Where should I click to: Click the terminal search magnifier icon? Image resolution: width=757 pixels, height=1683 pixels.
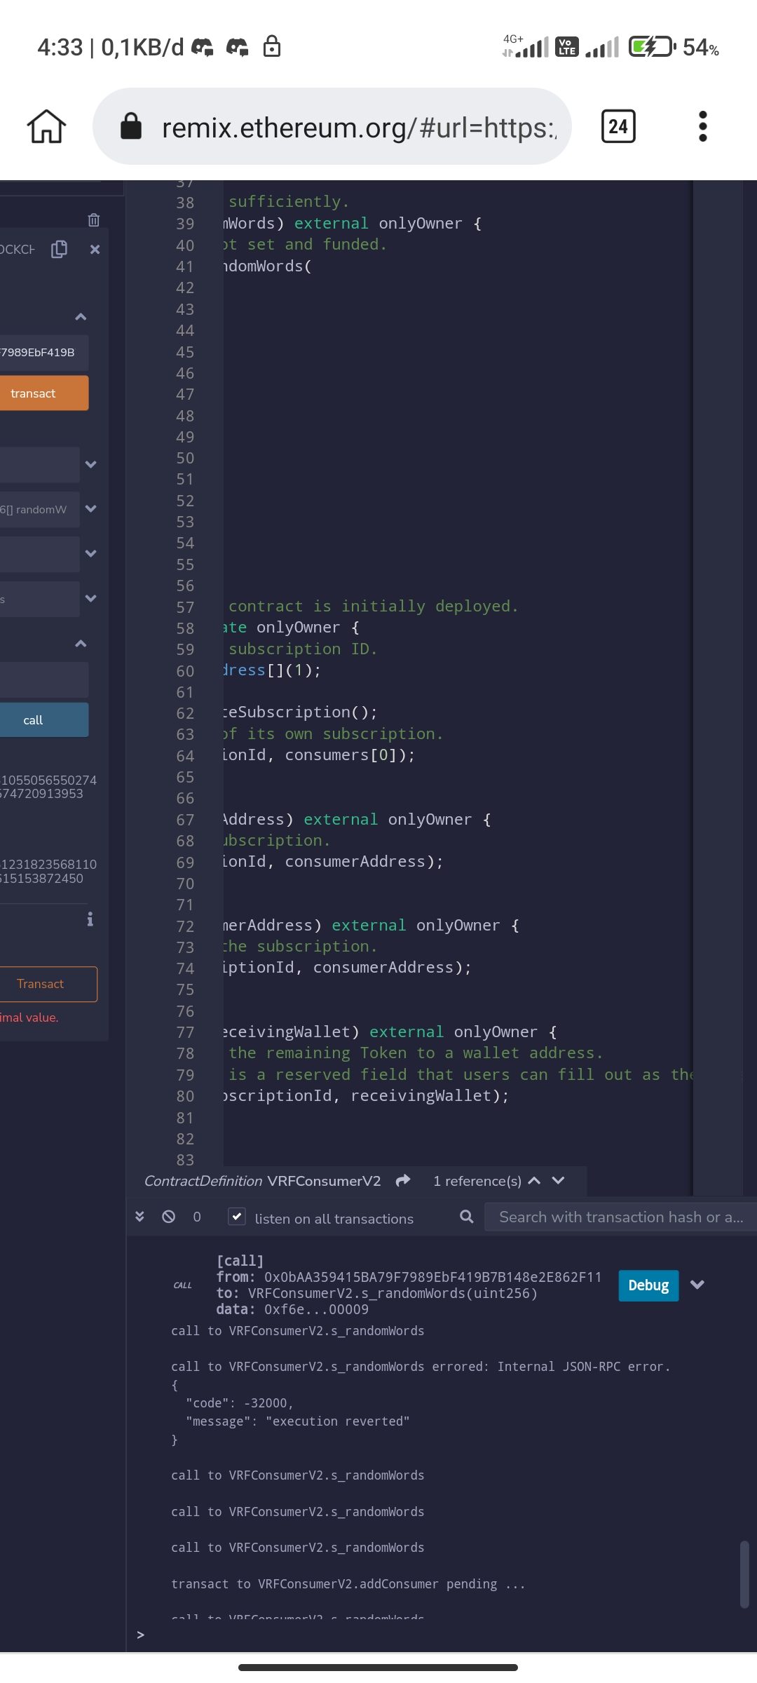click(x=467, y=1217)
